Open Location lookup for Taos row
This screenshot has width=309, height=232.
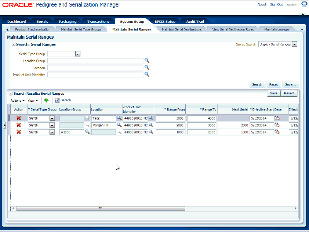(119, 118)
